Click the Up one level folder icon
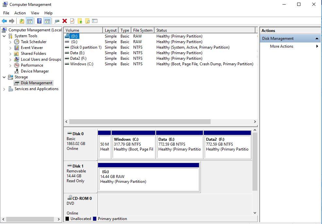322x224 pixels. click(x=22, y=21)
